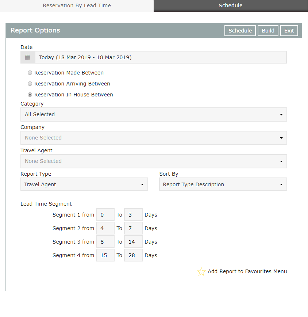Select Reservation Made Between radio
This screenshot has height=317, width=308.
click(x=30, y=73)
